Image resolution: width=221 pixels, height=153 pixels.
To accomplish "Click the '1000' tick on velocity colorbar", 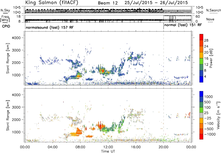I will (208, 97).
